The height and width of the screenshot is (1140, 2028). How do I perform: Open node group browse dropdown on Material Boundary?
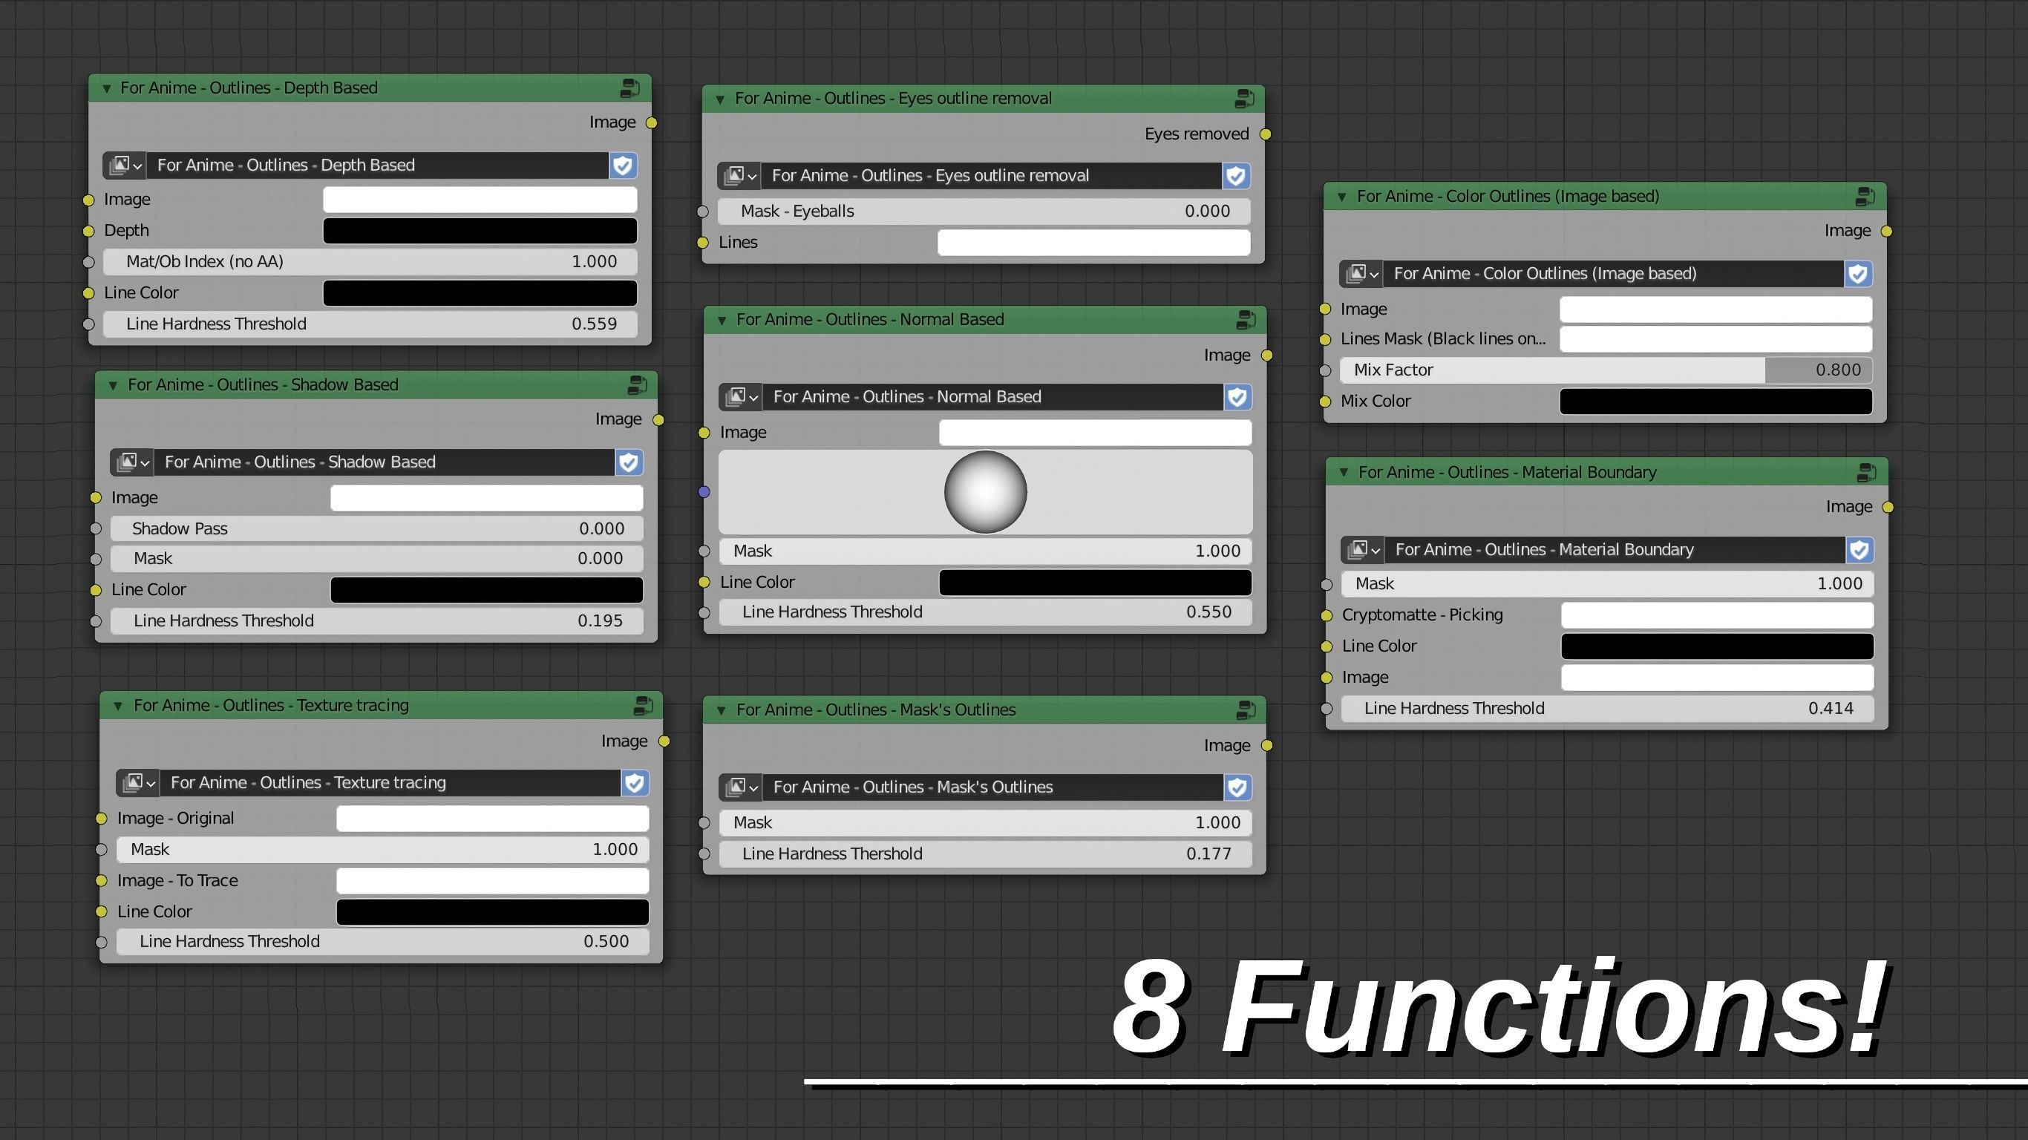[x=1363, y=549]
